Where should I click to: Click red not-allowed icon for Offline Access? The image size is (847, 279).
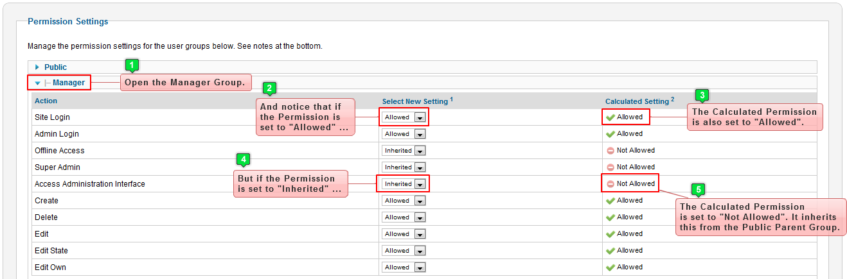pos(610,151)
